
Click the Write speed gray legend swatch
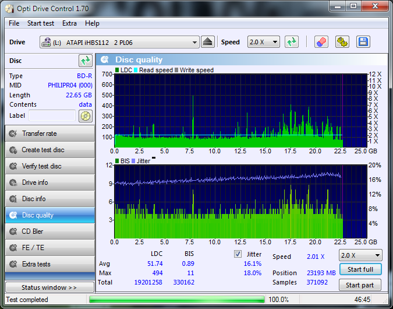pyautogui.click(x=176, y=70)
